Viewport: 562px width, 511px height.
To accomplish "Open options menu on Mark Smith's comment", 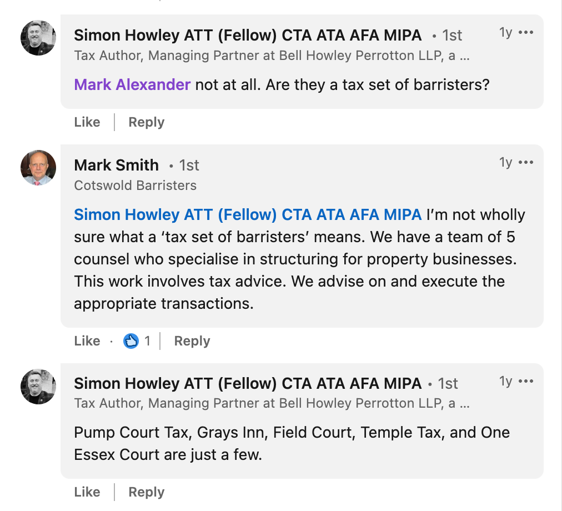I will coord(526,162).
